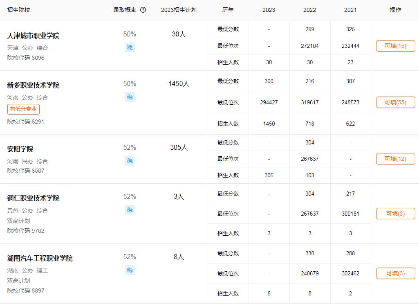Click the 可填(12) button for 安阳学院
419x304 pixels.
[x=395, y=159]
